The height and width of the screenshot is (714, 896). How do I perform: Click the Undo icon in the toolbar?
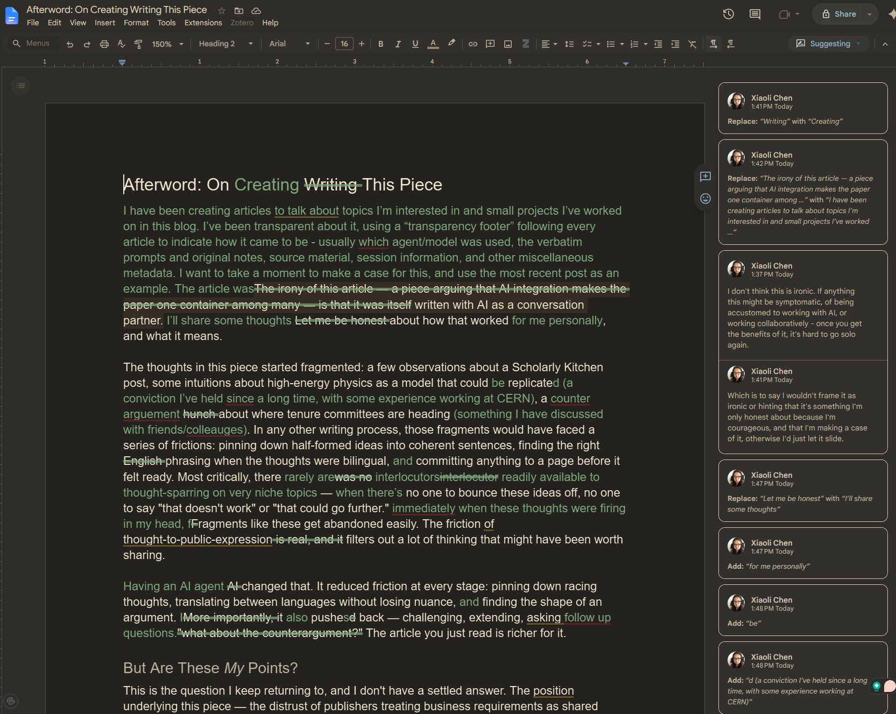coord(70,44)
